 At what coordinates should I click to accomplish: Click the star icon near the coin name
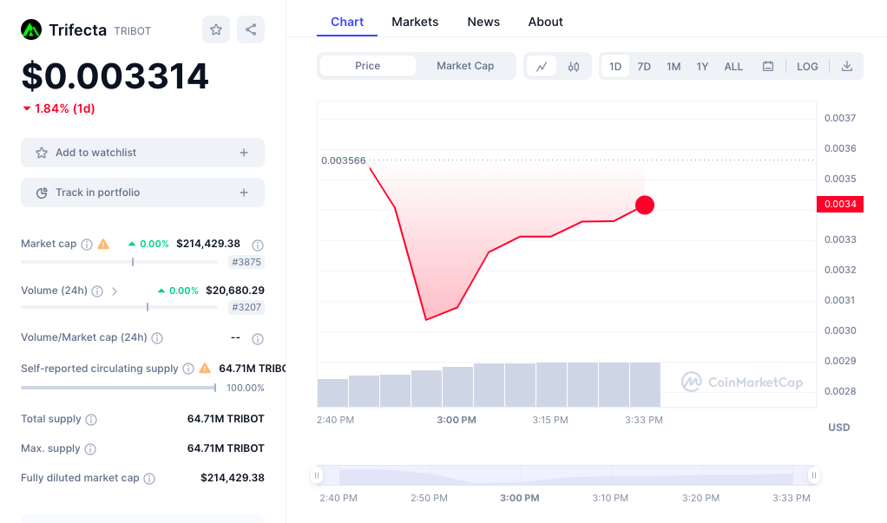[x=215, y=29]
